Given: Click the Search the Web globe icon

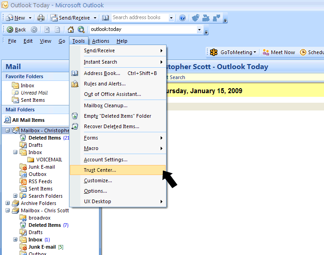Looking at the screenshot, I should 81,30.
